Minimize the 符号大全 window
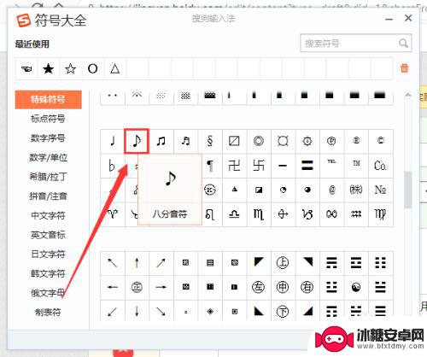Image resolution: width=427 pixels, height=357 pixels. tap(389, 19)
